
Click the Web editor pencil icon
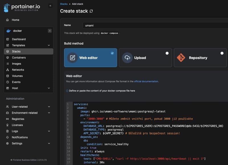coord(72,58)
